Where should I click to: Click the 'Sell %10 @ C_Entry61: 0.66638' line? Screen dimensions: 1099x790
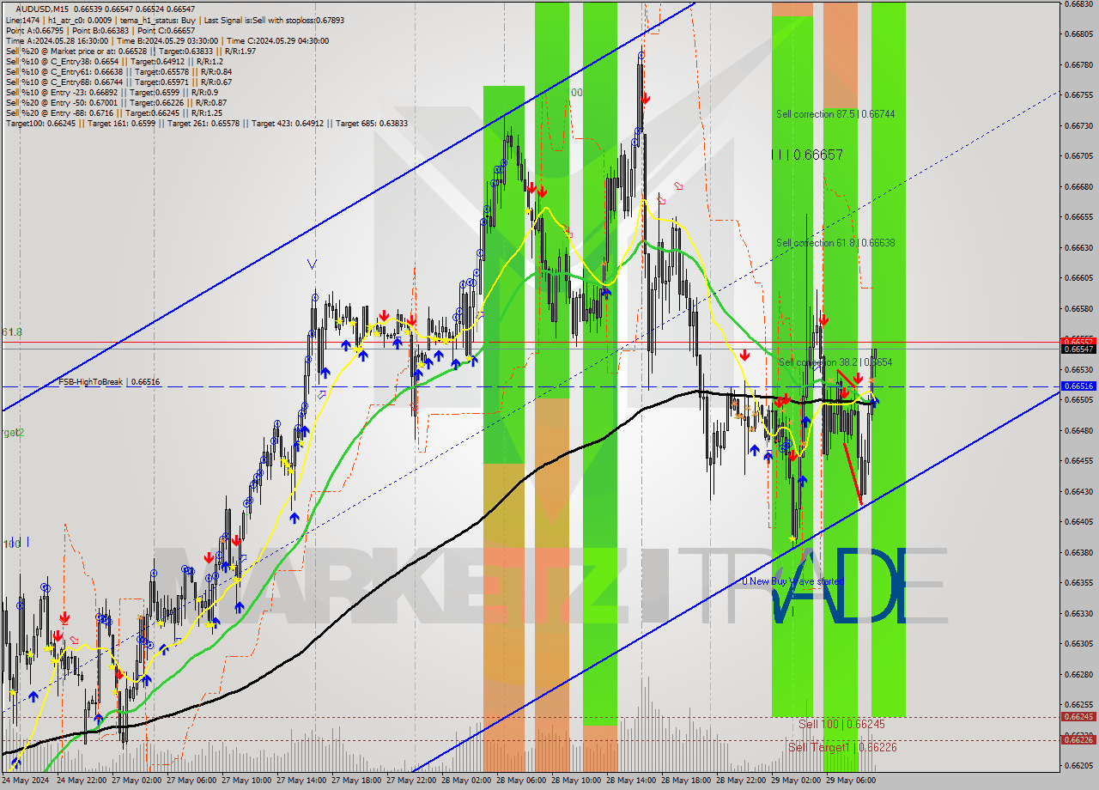[118, 72]
